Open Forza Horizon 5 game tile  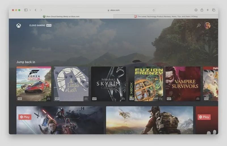tap(34, 84)
